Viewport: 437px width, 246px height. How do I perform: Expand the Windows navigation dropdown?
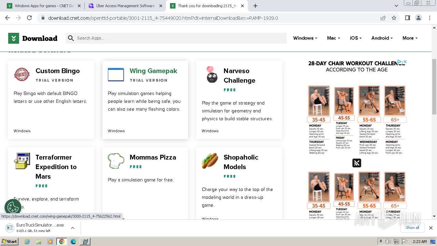click(305, 38)
